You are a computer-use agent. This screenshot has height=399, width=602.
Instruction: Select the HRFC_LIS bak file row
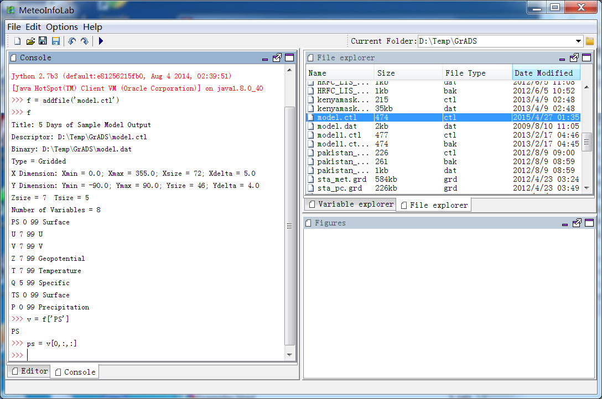pos(443,91)
